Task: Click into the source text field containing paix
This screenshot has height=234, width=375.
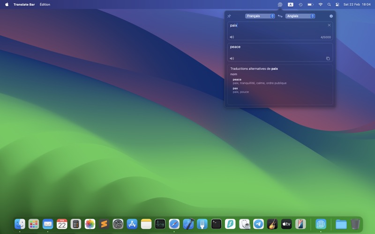Action: (280, 31)
